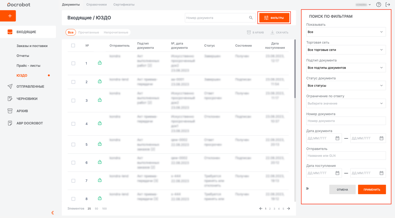395x218 pixels.
Task: Expand Ограничение по ответу dropdown
Action: (x=346, y=104)
